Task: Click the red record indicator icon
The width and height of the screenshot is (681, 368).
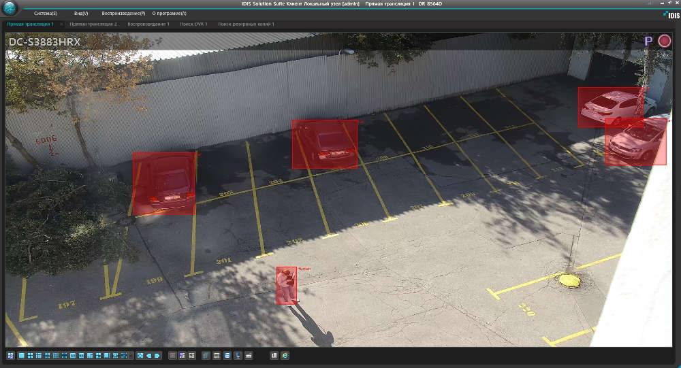Action: (665, 41)
